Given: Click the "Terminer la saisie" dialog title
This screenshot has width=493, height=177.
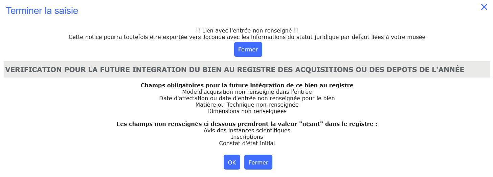Looking at the screenshot, I should click(42, 11).
